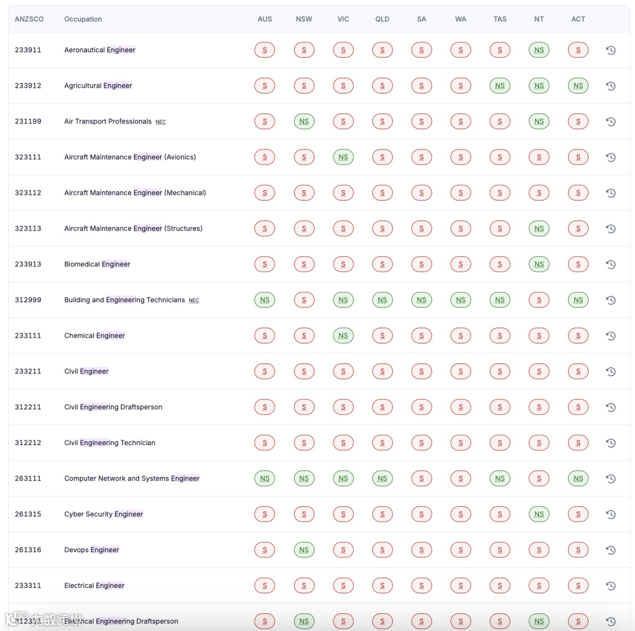Click the Chemical Engineer occupation name

pos(94,335)
